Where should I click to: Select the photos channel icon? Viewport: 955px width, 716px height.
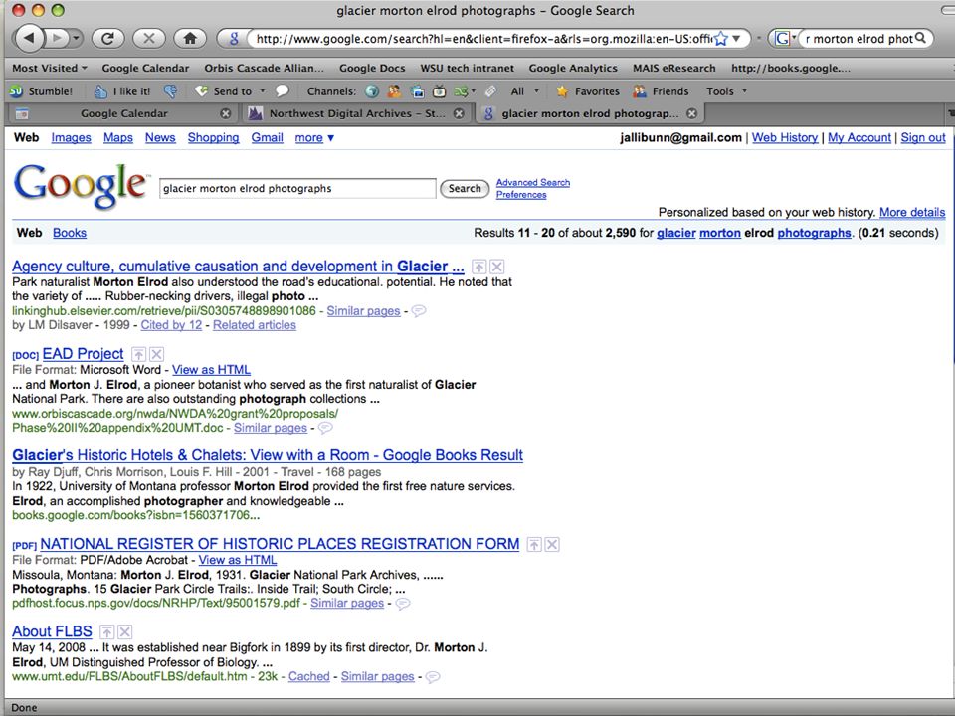417,91
